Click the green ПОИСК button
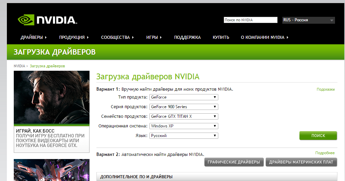Screen dimensions: 345x181 318,136
